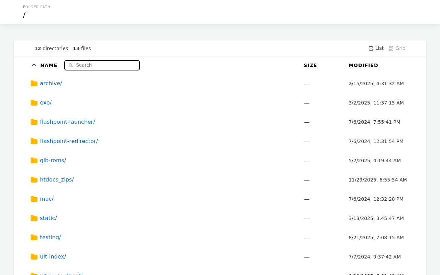The height and width of the screenshot is (275, 440).
Task: Click the exo folder icon
Action: [34, 103]
